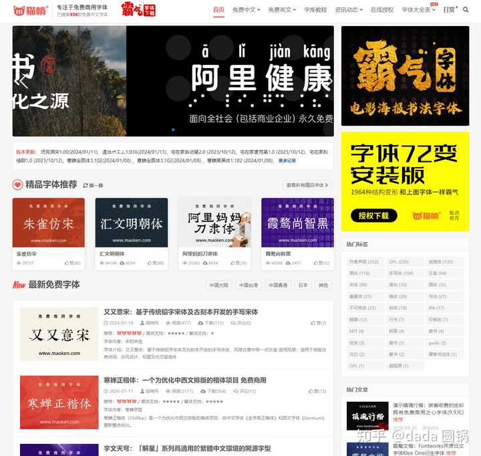Expand the 免费中文 dropdown menu
This screenshot has height=456, width=481.
point(247,10)
